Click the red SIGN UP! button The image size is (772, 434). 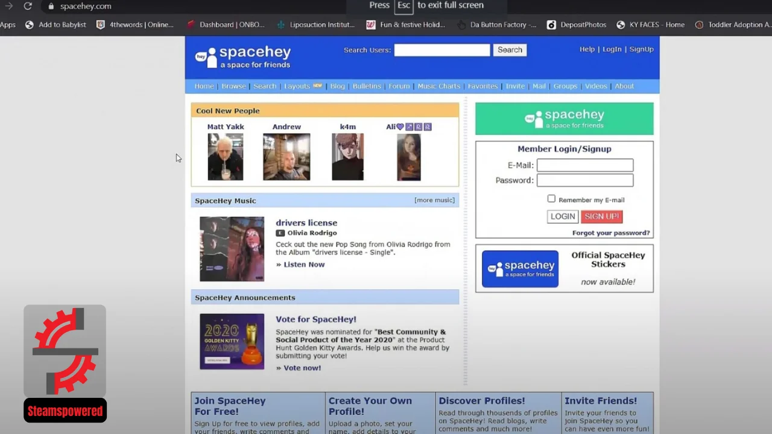click(x=602, y=216)
